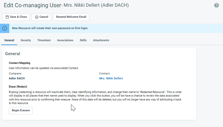Click the General section heading
This screenshot has width=223, height=127.
pos(13,54)
